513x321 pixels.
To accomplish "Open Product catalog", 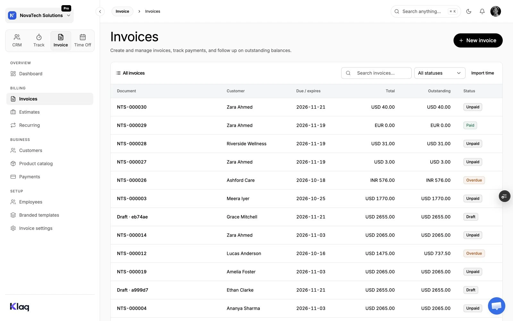I will (50, 164).
